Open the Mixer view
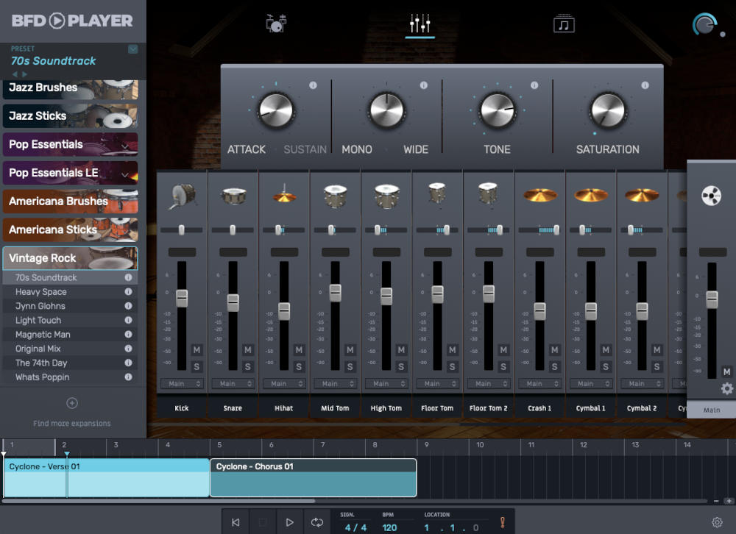Viewport: 736px width, 534px height. tap(420, 23)
